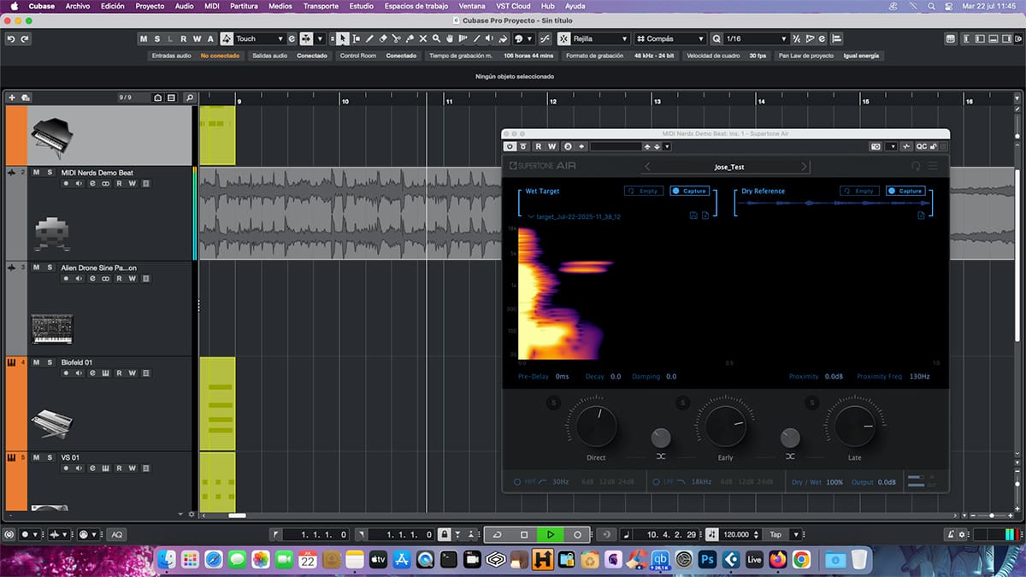Select the Object Selection arrow tool
Image resolution: width=1026 pixels, height=577 pixels.
343,38
